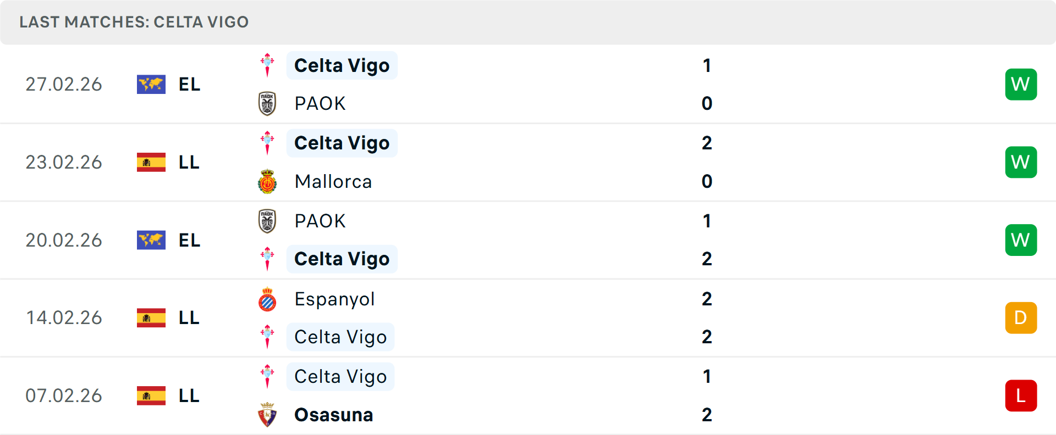Open Celta Vigo from the 23.02.26 row

point(342,143)
